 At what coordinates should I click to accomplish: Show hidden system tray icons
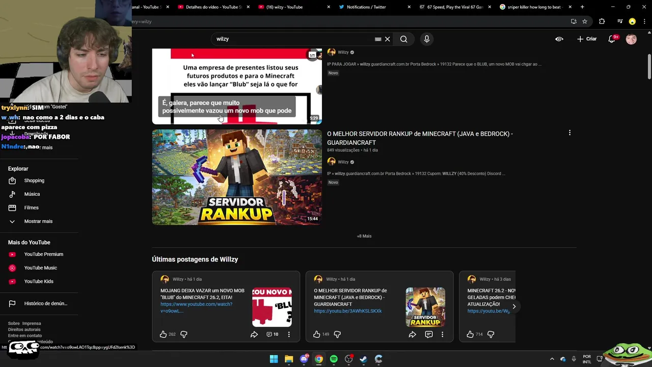coord(552,359)
